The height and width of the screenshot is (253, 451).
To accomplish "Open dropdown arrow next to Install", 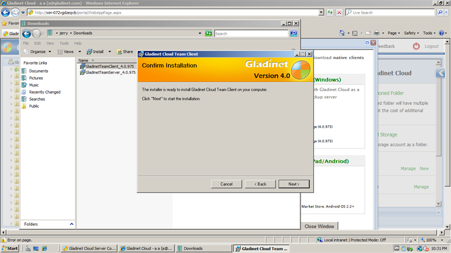I will pyautogui.click(x=109, y=52).
